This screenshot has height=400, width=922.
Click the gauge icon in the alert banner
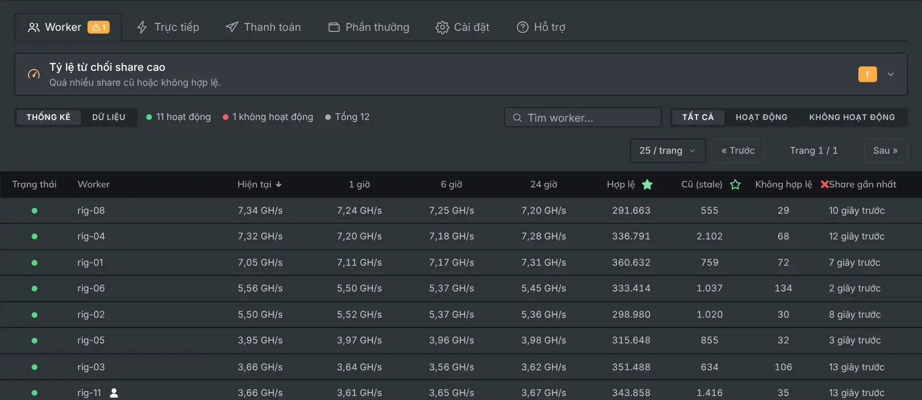pyautogui.click(x=34, y=74)
